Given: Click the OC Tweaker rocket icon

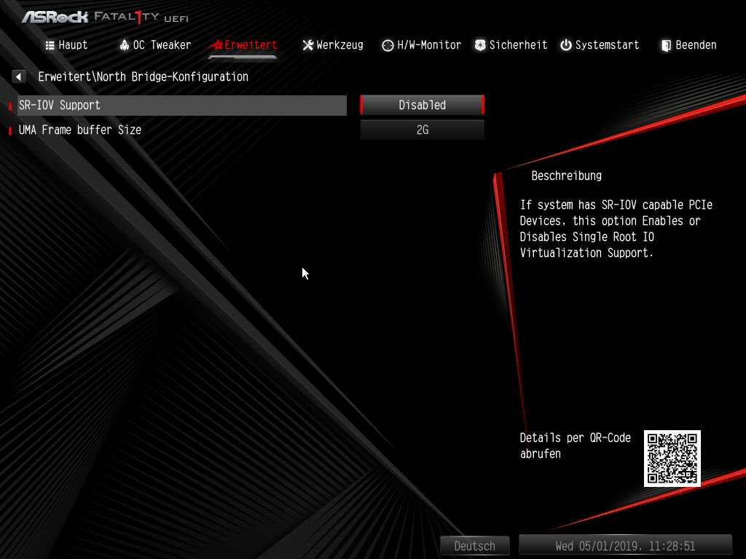Looking at the screenshot, I should (x=124, y=45).
